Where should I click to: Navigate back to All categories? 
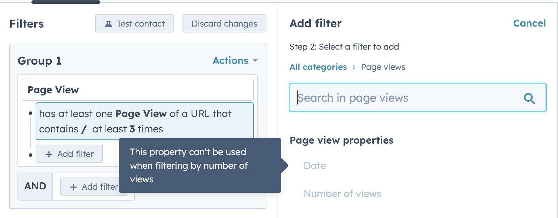318,67
